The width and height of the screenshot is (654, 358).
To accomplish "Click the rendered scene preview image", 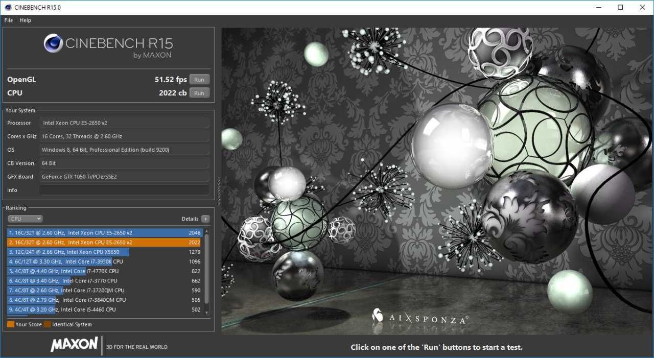I will 437,181.
